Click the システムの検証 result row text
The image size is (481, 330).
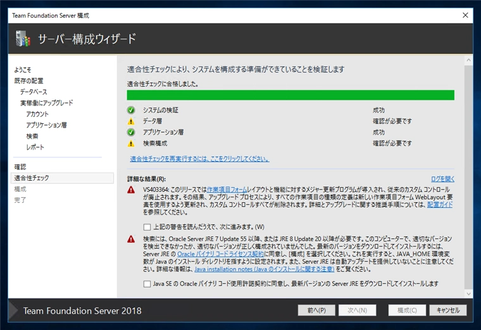point(161,110)
